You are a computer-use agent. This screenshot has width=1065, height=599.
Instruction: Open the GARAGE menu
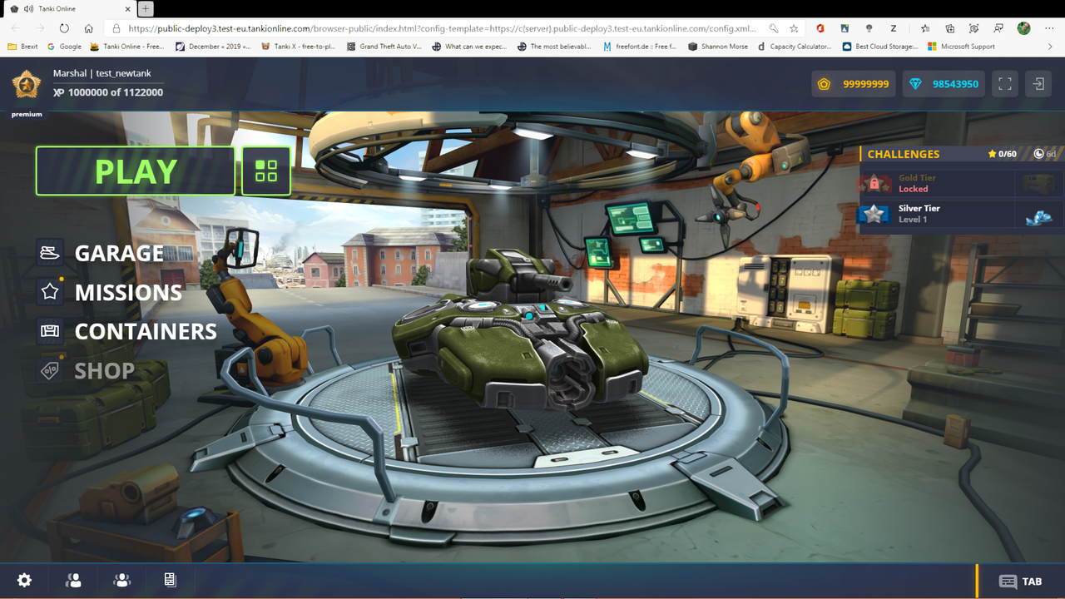tap(119, 253)
